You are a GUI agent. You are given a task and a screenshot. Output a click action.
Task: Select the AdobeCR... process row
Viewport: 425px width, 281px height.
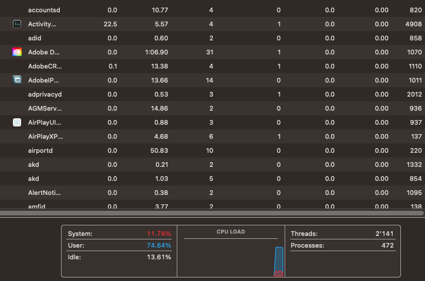[212, 66]
